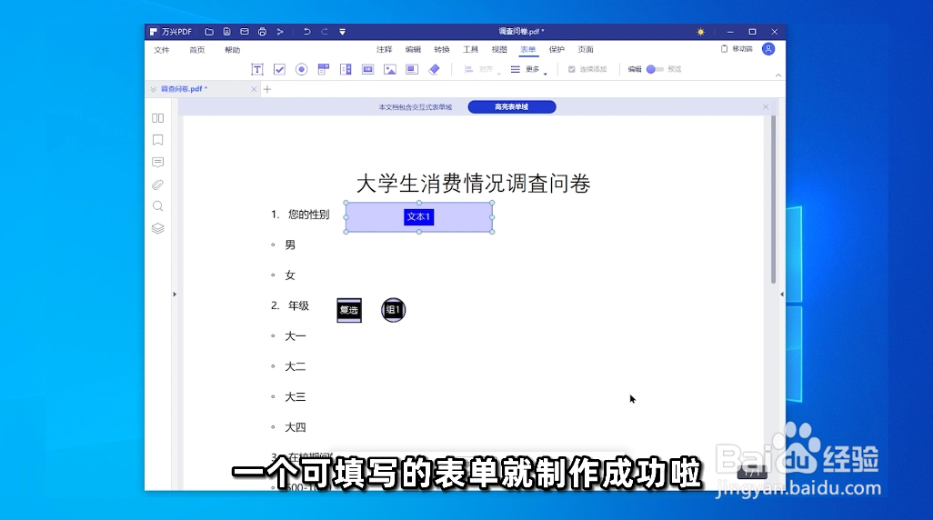The width and height of the screenshot is (933, 520).
Task: Select the image field form tool
Action: 390,70
